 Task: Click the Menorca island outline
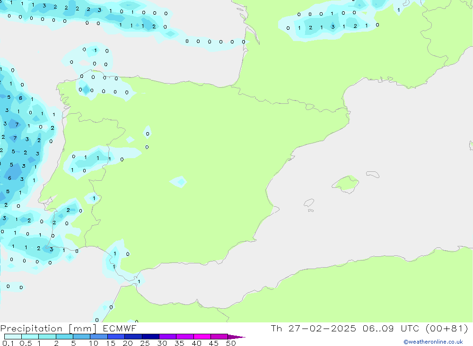pyautogui.click(x=373, y=174)
